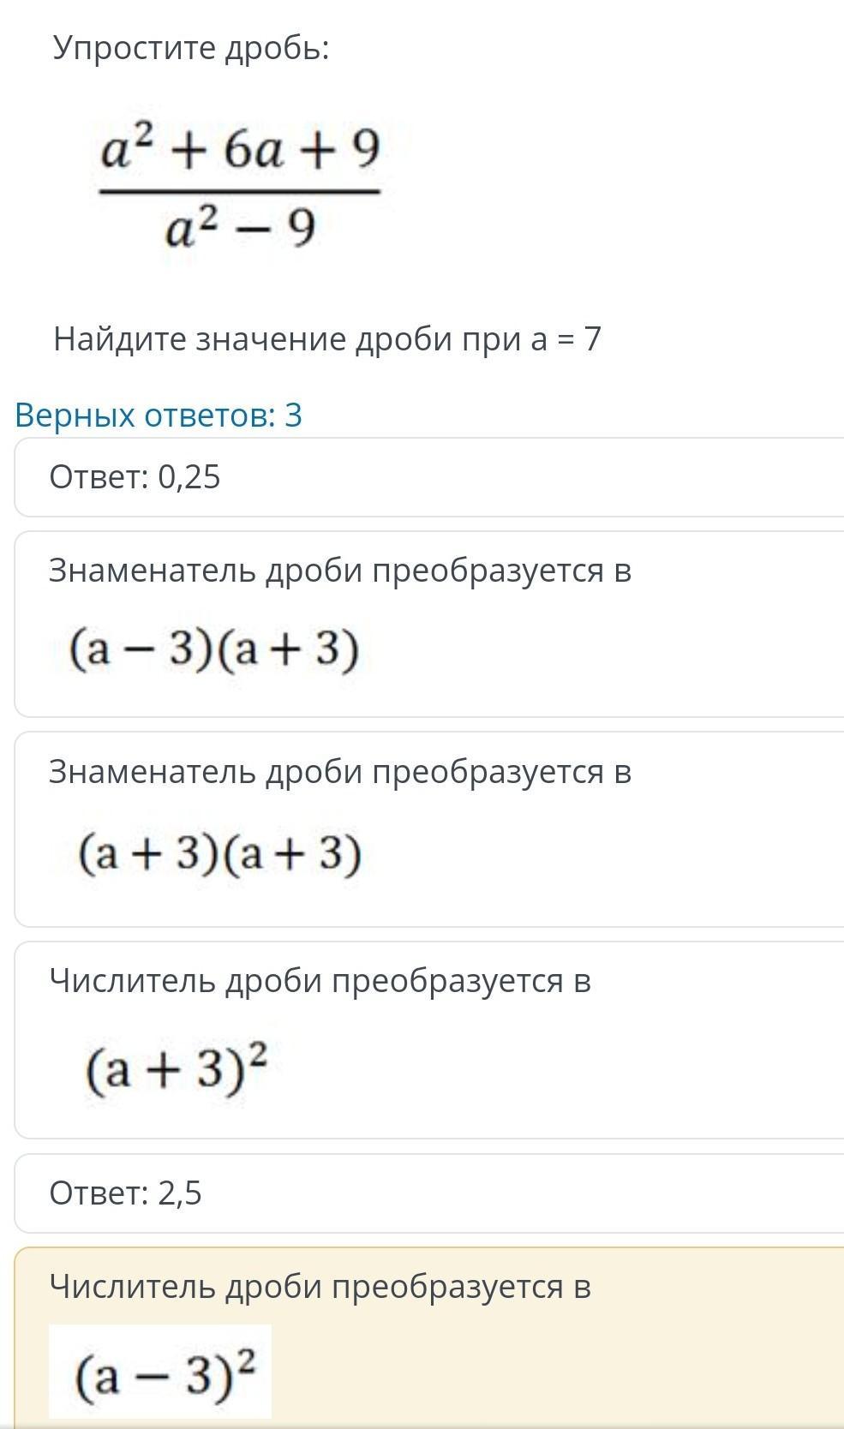The image size is (844, 1429).
Task: Click the 'Верных ответов: 3' label
Action: pyautogui.click(x=159, y=416)
